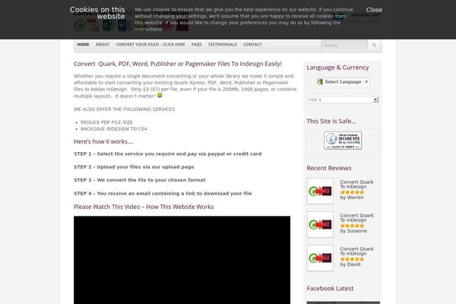
Task: Click the Language & Currency heading
Action: pos(337,67)
